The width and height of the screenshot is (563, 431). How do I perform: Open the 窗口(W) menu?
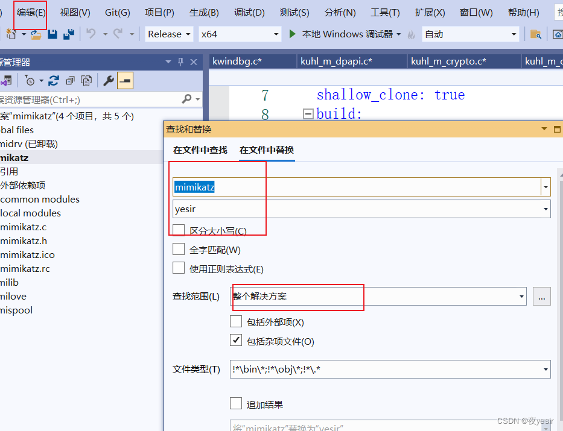pos(476,13)
